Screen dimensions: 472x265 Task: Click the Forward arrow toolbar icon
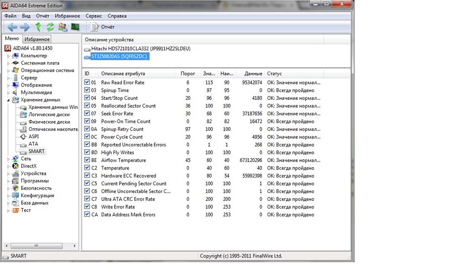(25, 27)
